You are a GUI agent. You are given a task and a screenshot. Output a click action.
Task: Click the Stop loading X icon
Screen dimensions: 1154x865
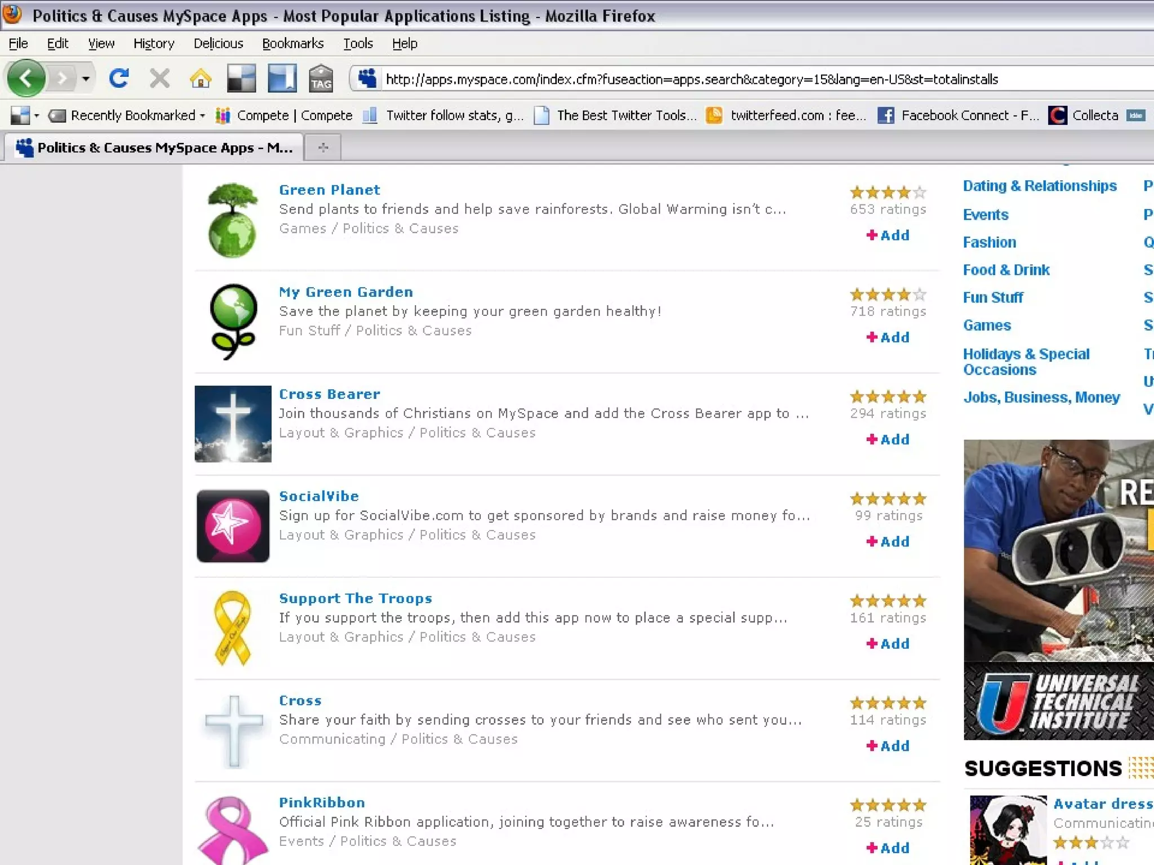[x=159, y=78]
